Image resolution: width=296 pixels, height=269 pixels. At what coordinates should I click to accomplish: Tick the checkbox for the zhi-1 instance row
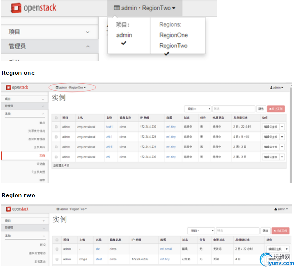(56, 137)
